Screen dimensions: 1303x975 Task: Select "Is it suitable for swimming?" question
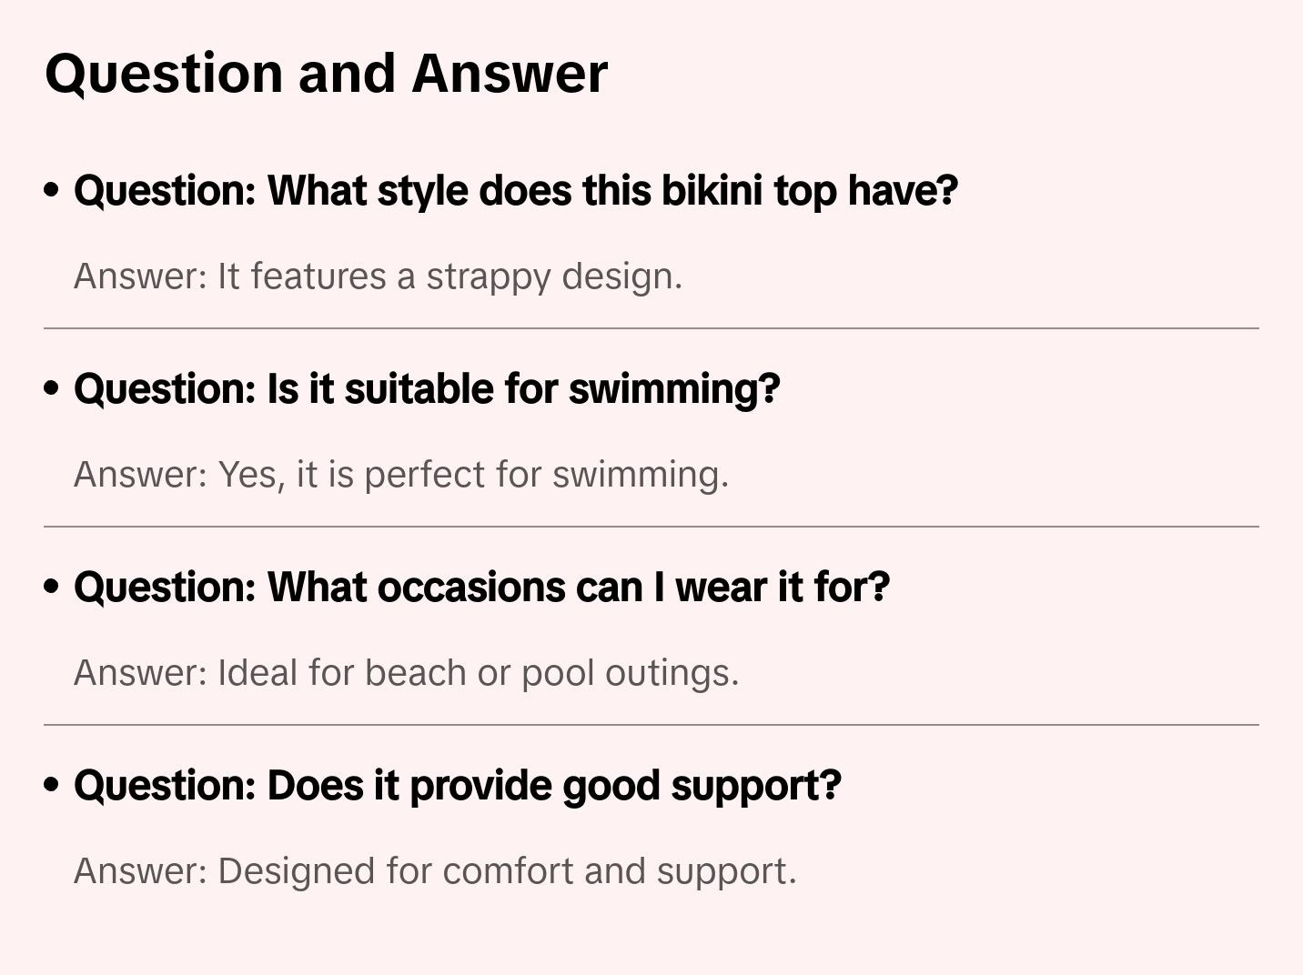pyautogui.click(x=427, y=389)
